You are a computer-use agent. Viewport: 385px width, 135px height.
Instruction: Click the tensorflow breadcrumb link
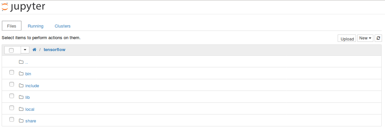(55, 50)
